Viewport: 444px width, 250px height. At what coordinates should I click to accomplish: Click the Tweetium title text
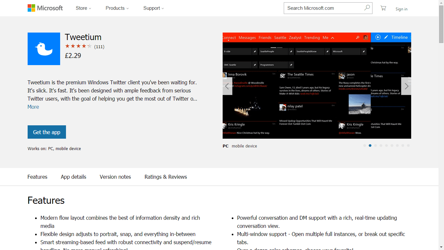(x=83, y=37)
